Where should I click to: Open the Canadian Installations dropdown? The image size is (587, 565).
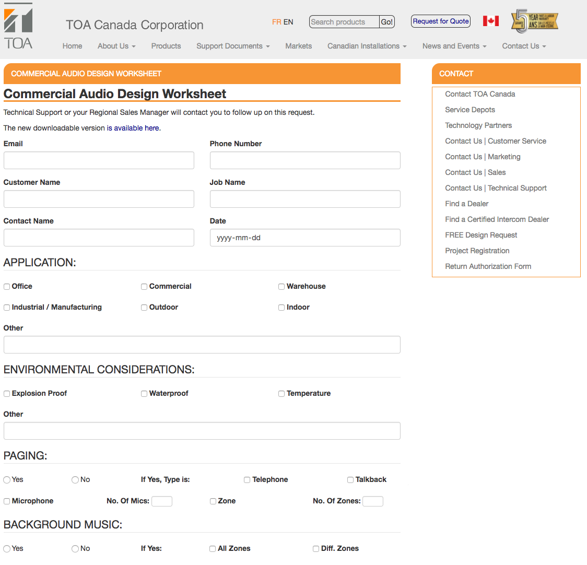pyautogui.click(x=367, y=46)
